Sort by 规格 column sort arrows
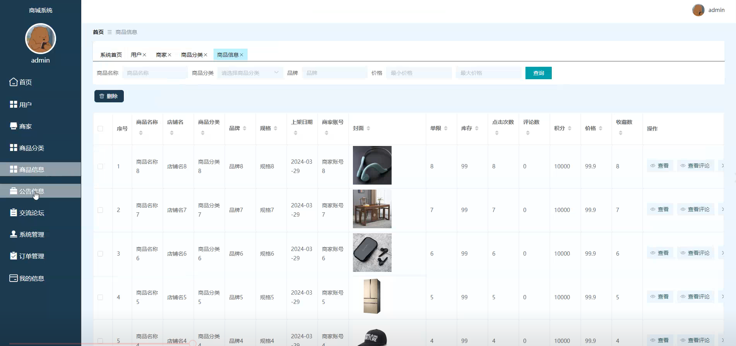 (276, 128)
